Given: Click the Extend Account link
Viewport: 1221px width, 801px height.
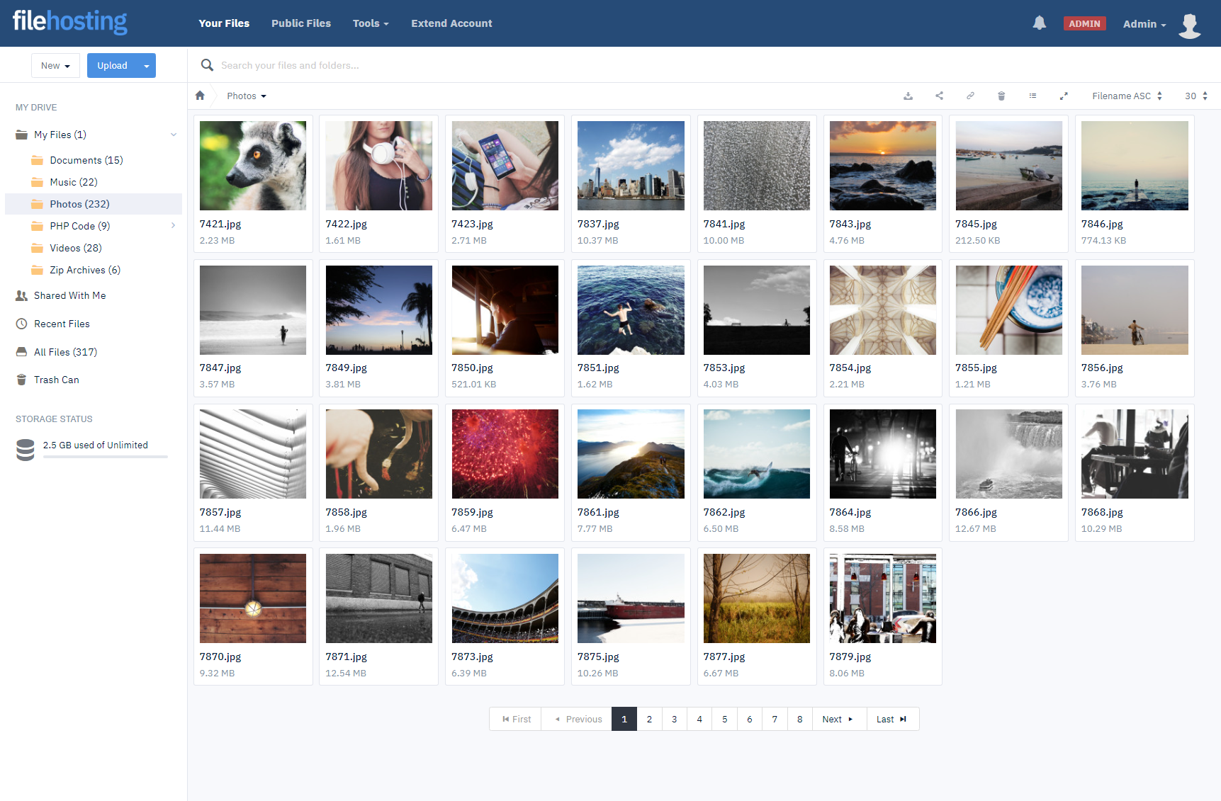Looking at the screenshot, I should (x=451, y=23).
